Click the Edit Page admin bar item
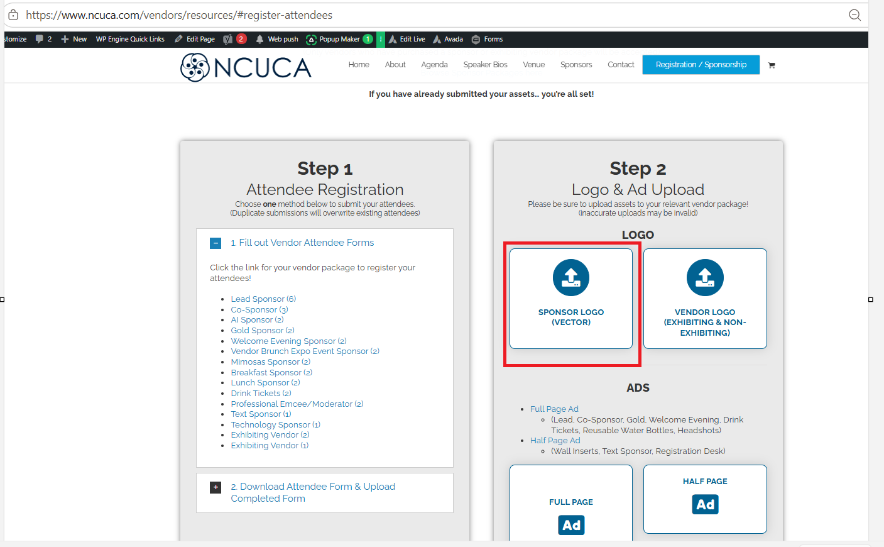884x547 pixels. click(x=195, y=39)
